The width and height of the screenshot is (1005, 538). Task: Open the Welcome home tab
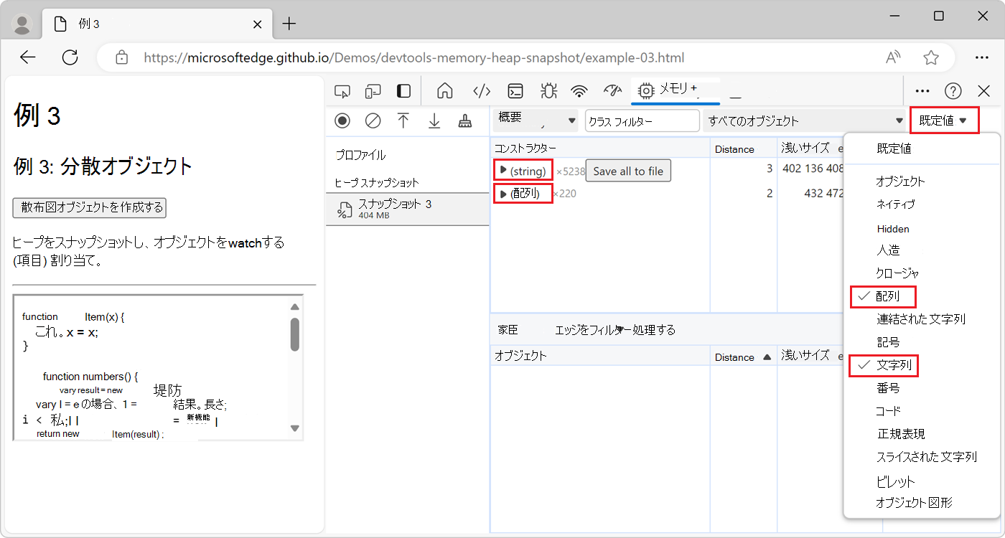(x=444, y=91)
